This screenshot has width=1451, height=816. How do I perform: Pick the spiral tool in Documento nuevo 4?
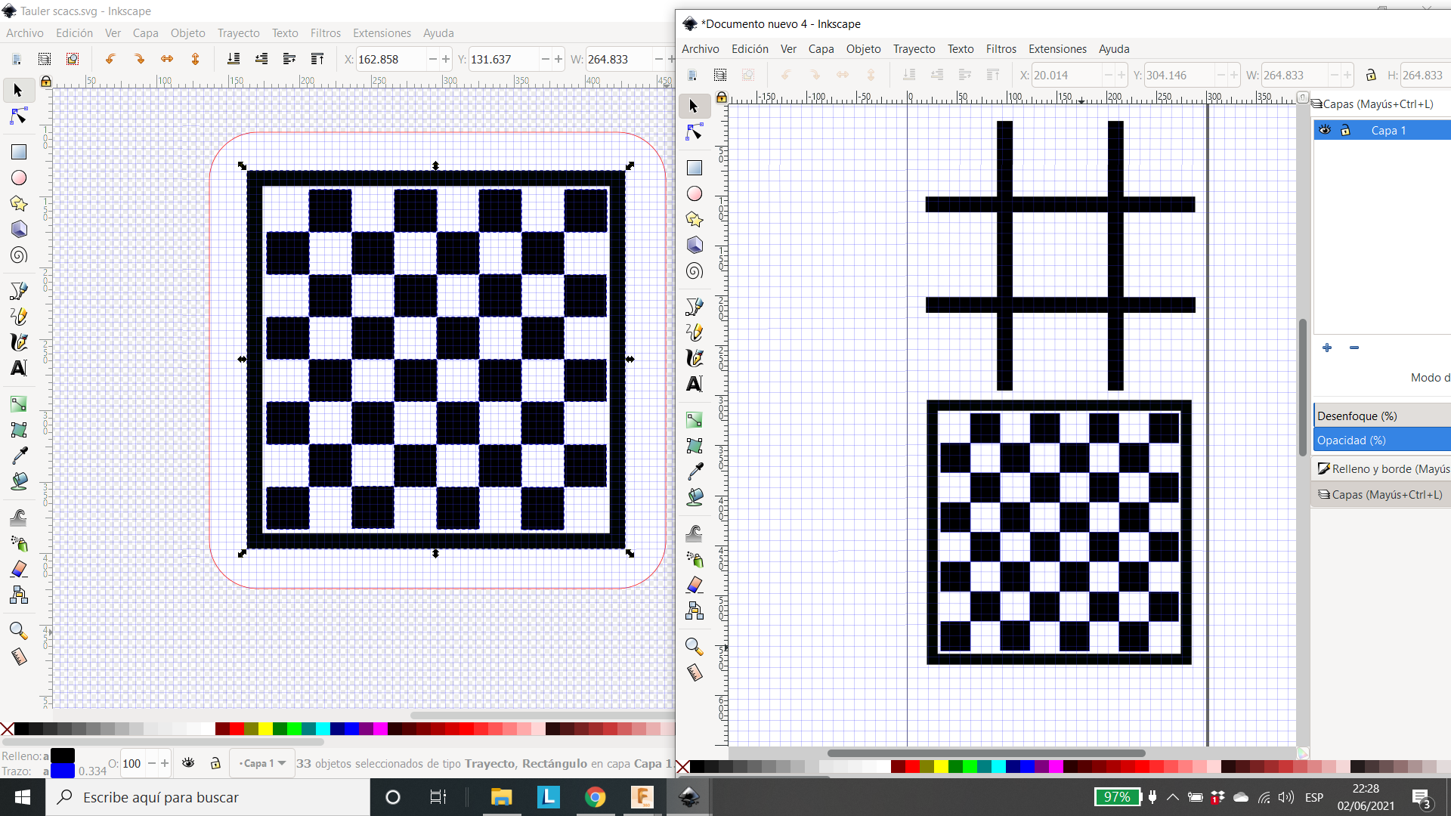coord(694,271)
